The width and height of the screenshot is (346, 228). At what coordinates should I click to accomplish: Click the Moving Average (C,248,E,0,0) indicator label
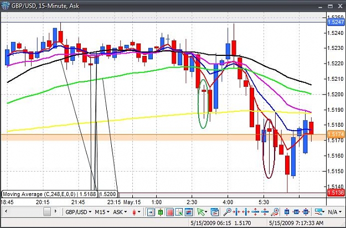(50, 194)
